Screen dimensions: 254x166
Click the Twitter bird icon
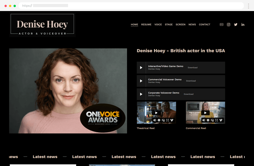pos(236,25)
